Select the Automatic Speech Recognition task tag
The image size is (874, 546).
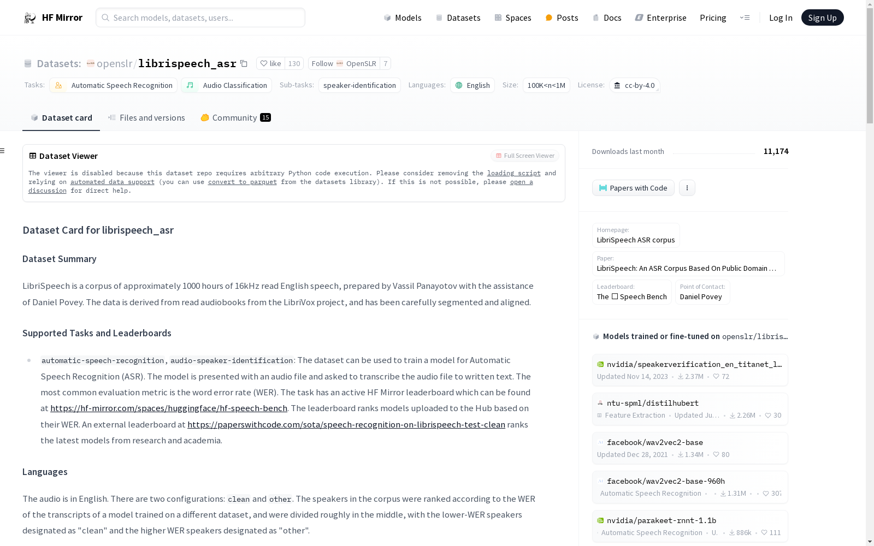point(114,85)
